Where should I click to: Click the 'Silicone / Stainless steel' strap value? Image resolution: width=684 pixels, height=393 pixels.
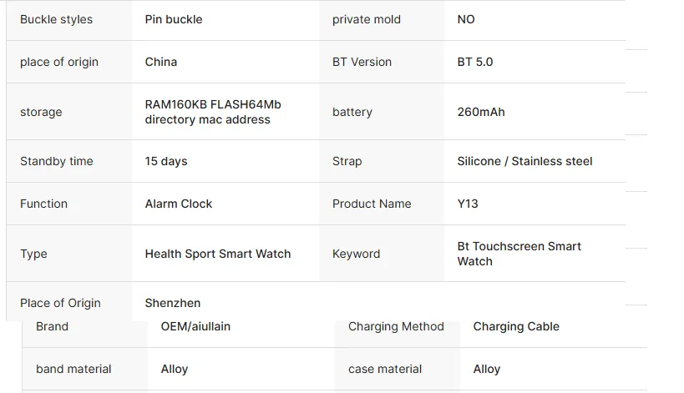pos(524,161)
